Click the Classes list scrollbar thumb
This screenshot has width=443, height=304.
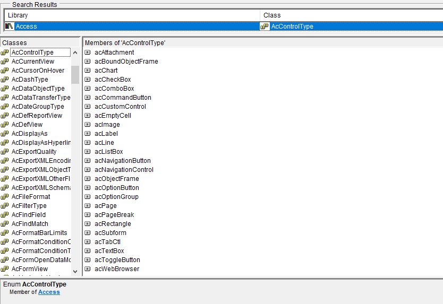pos(75,75)
